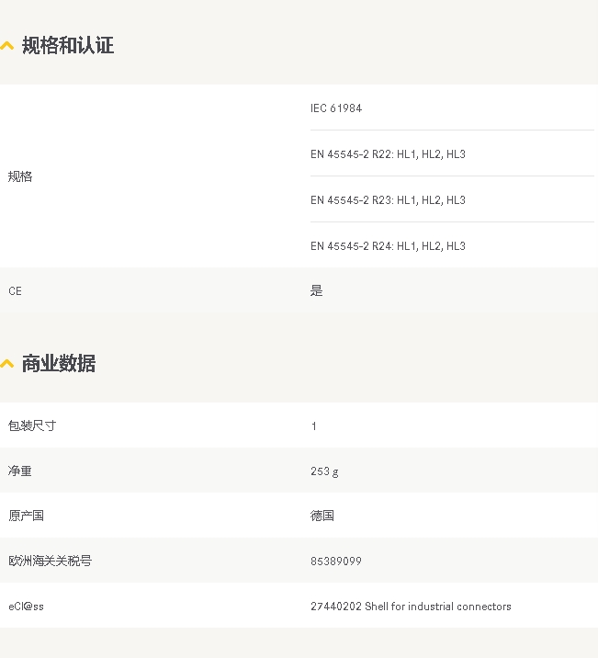
Task: Select the EN 45545-2 R24 entry
Action: pyautogui.click(x=388, y=246)
